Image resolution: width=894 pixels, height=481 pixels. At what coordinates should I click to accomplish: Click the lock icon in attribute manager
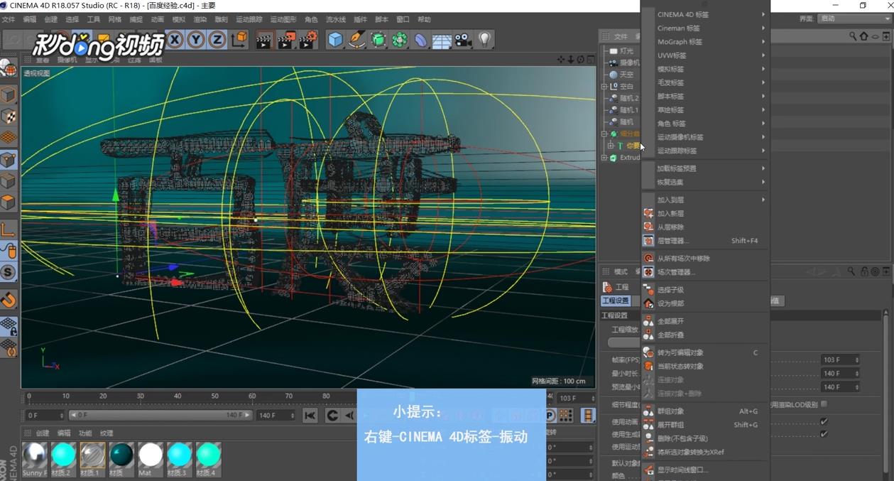click(864, 271)
